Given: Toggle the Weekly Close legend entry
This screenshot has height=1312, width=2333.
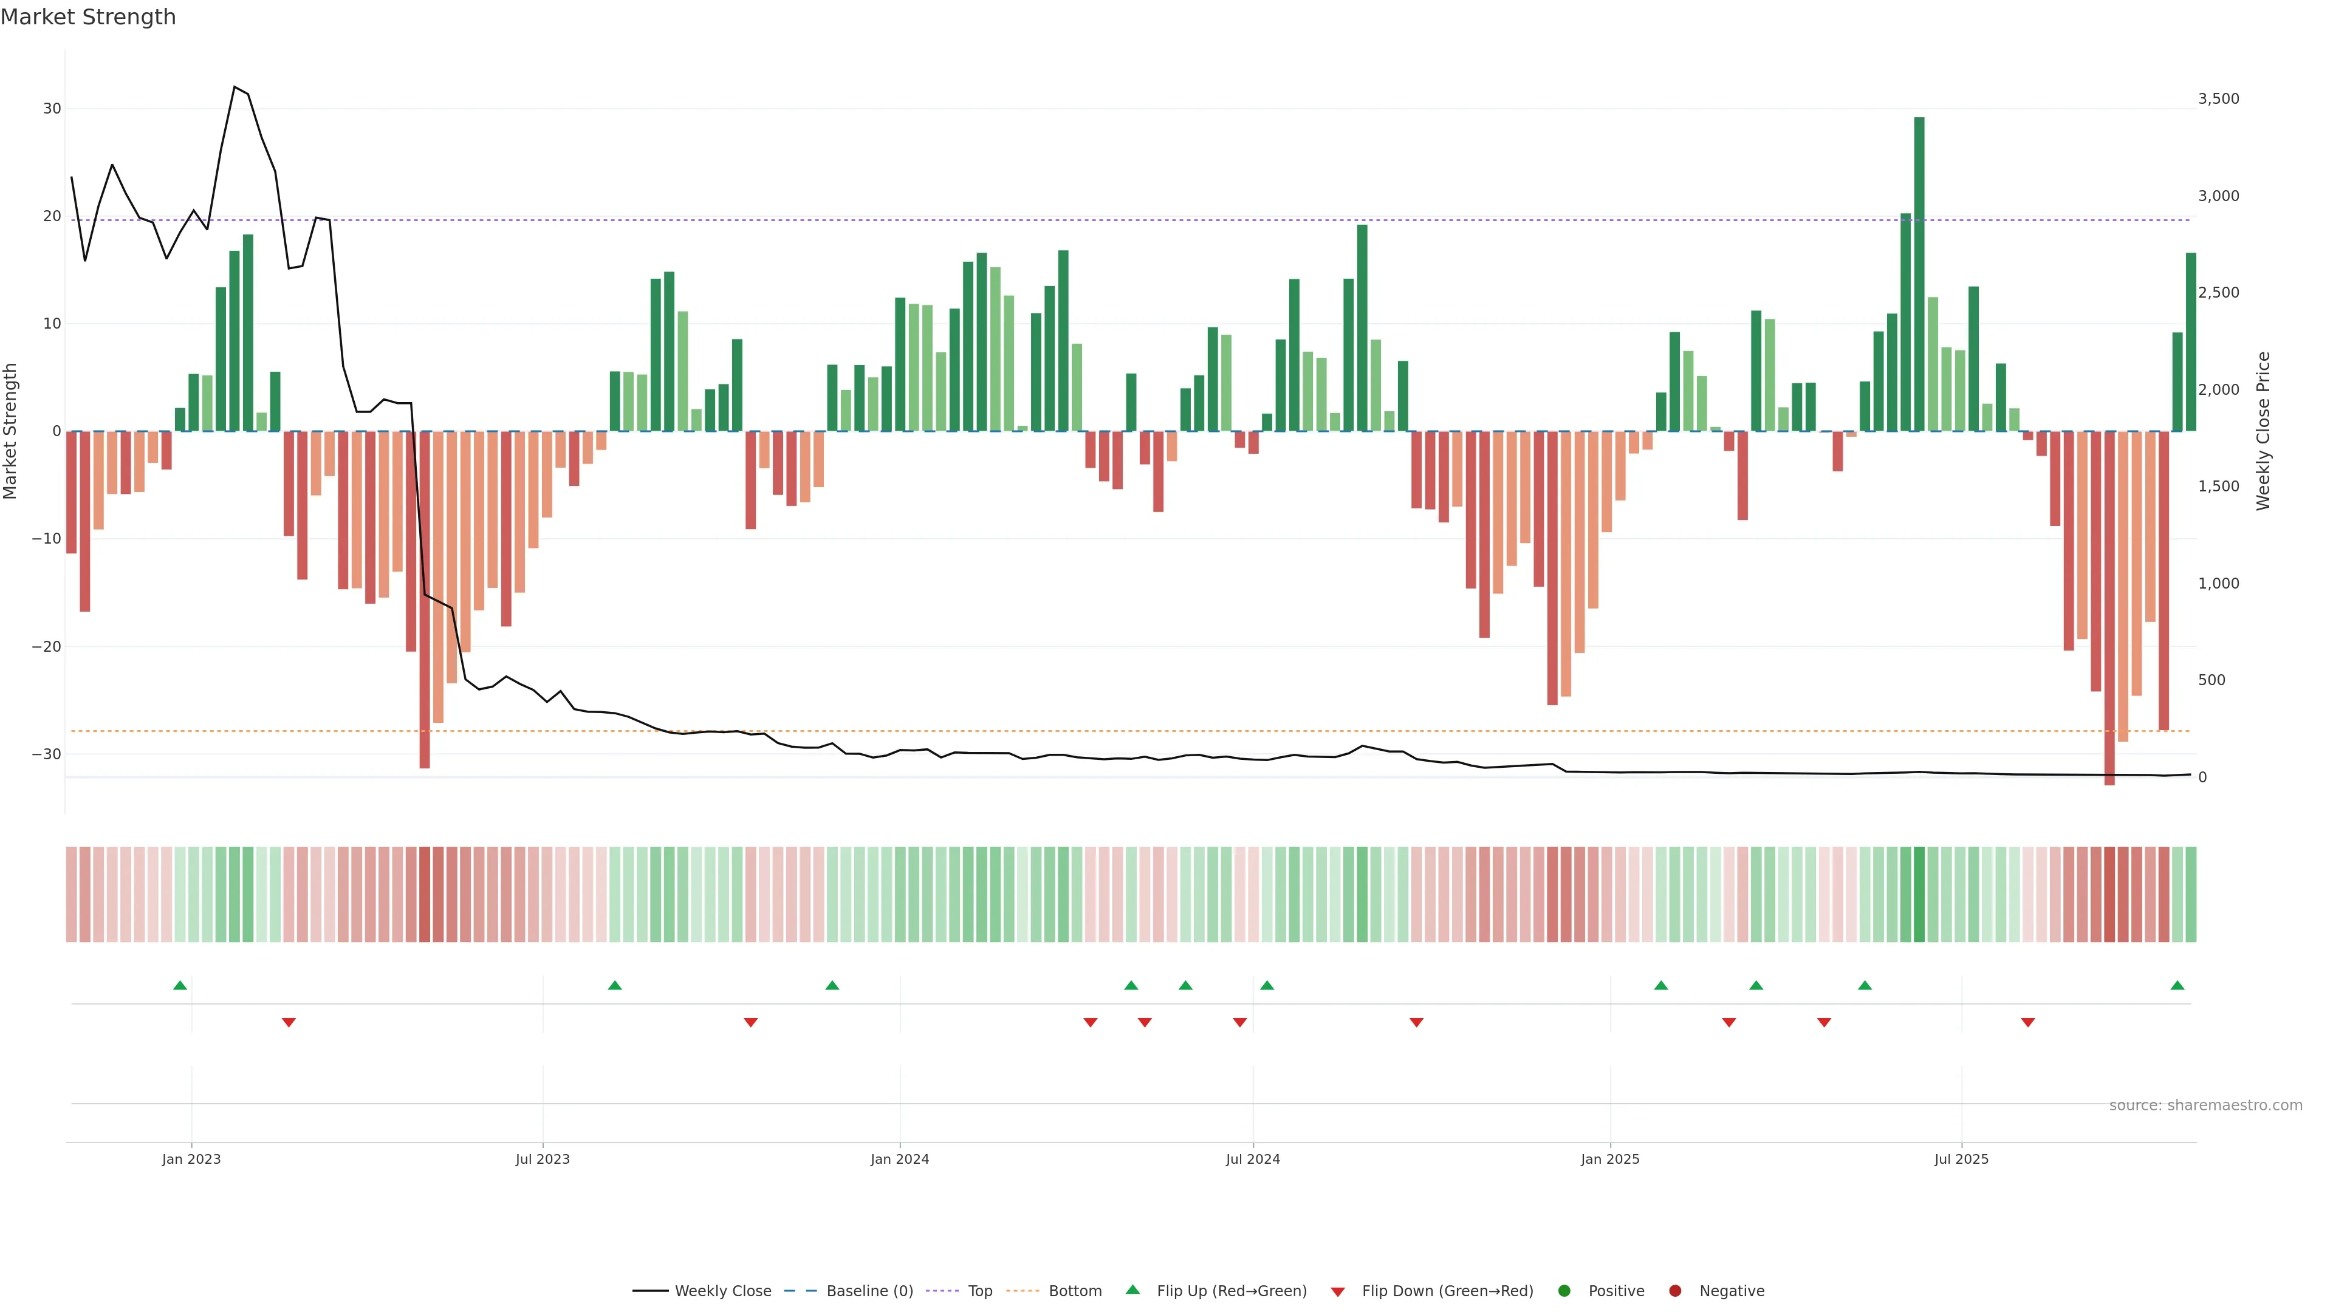Looking at the screenshot, I should click(722, 1291).
